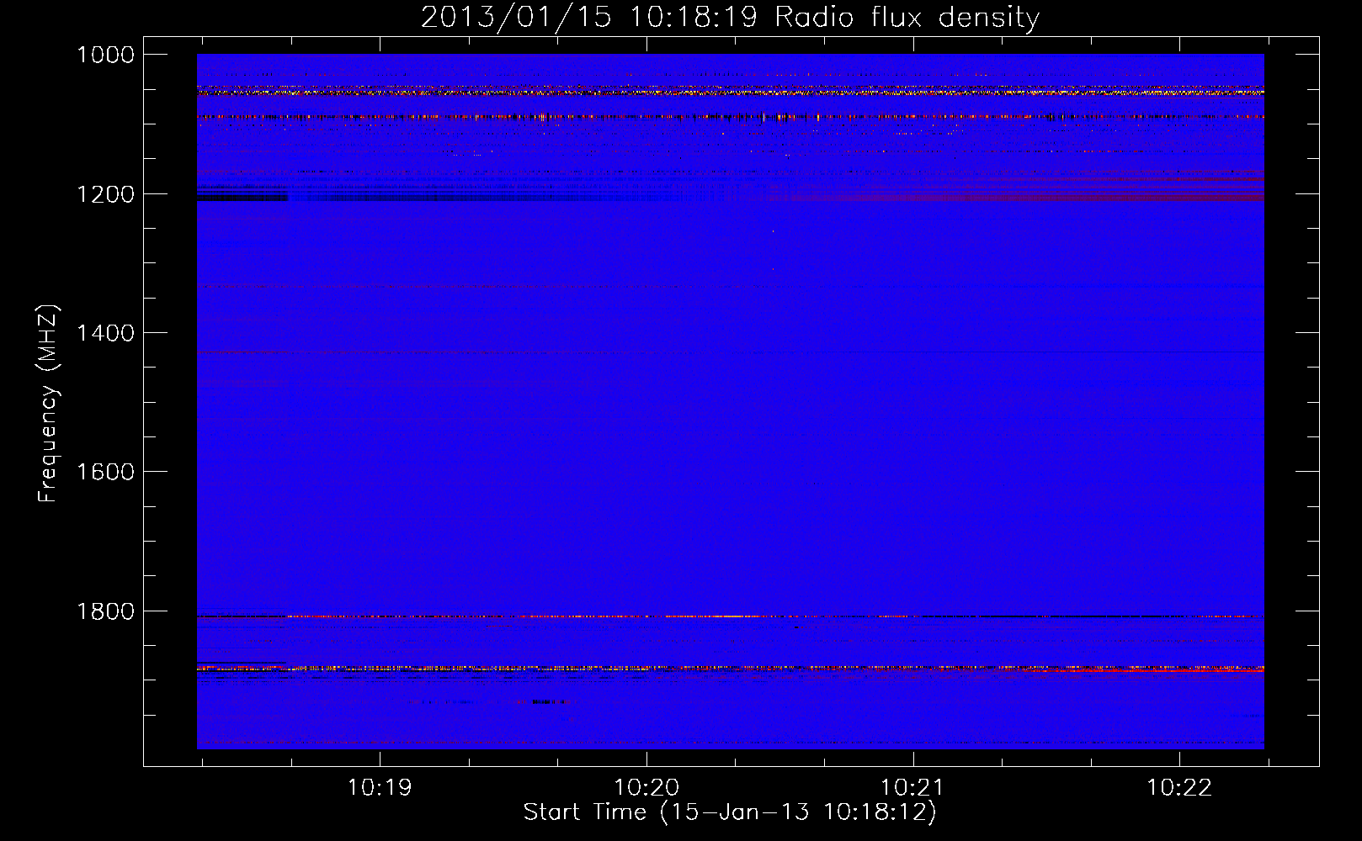Click the 1400 frequency tick label

tap(105, 333)
